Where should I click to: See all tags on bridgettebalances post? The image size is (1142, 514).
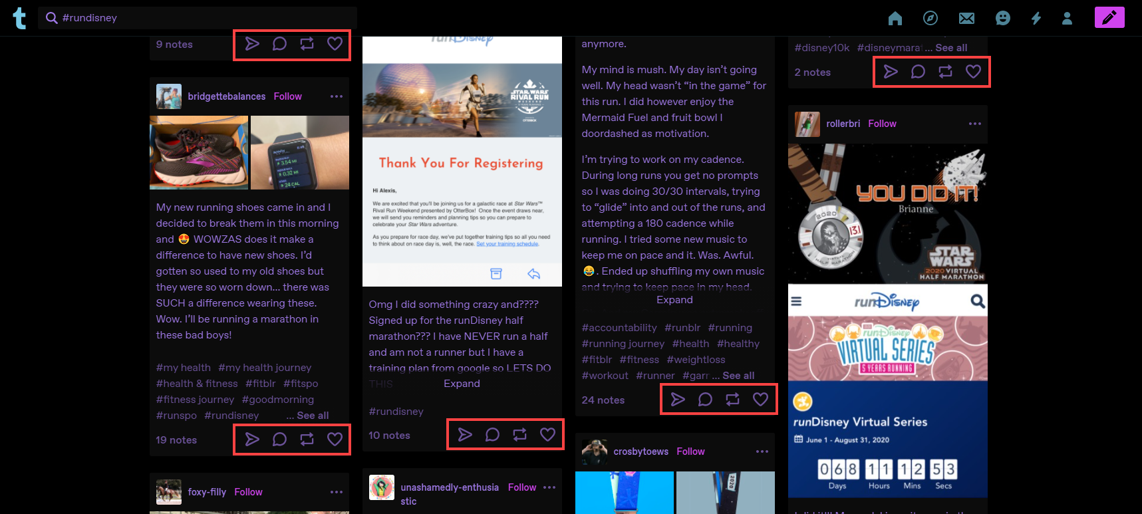point(313,416)
